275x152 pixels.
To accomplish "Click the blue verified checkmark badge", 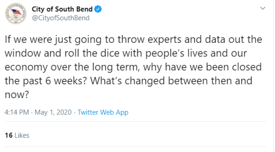I will coord(98,9).
